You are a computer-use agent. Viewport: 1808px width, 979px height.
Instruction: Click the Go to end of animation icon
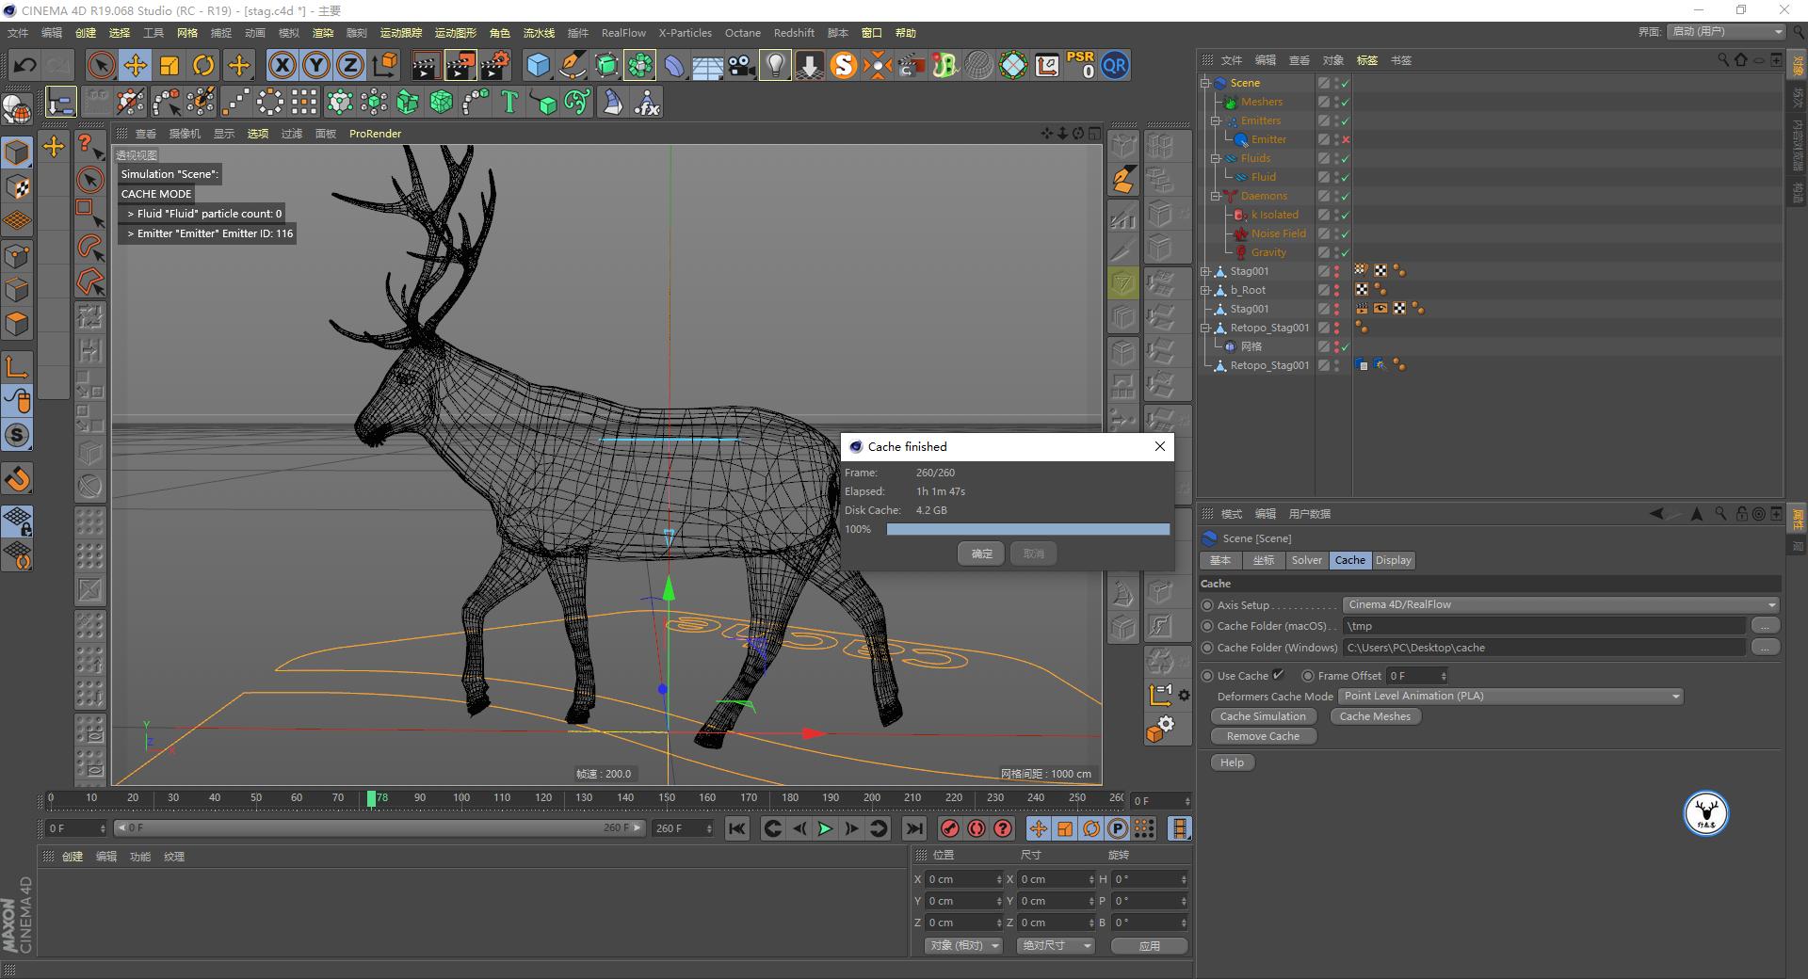pos(913,828)
